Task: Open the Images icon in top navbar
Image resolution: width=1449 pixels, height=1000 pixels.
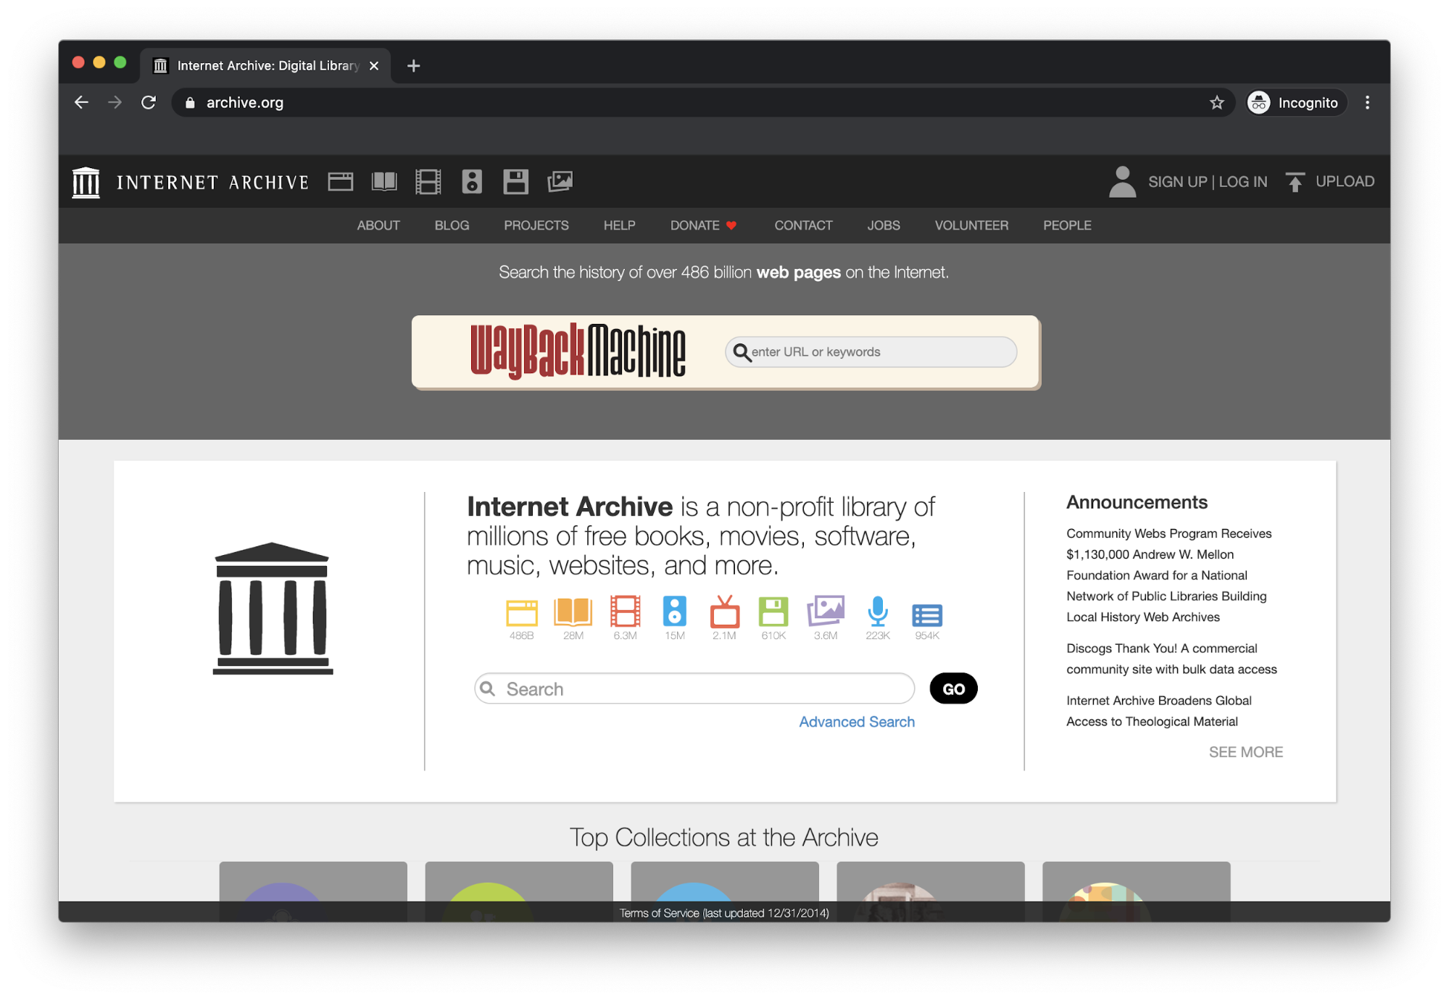Action: (x=560, y=181)
